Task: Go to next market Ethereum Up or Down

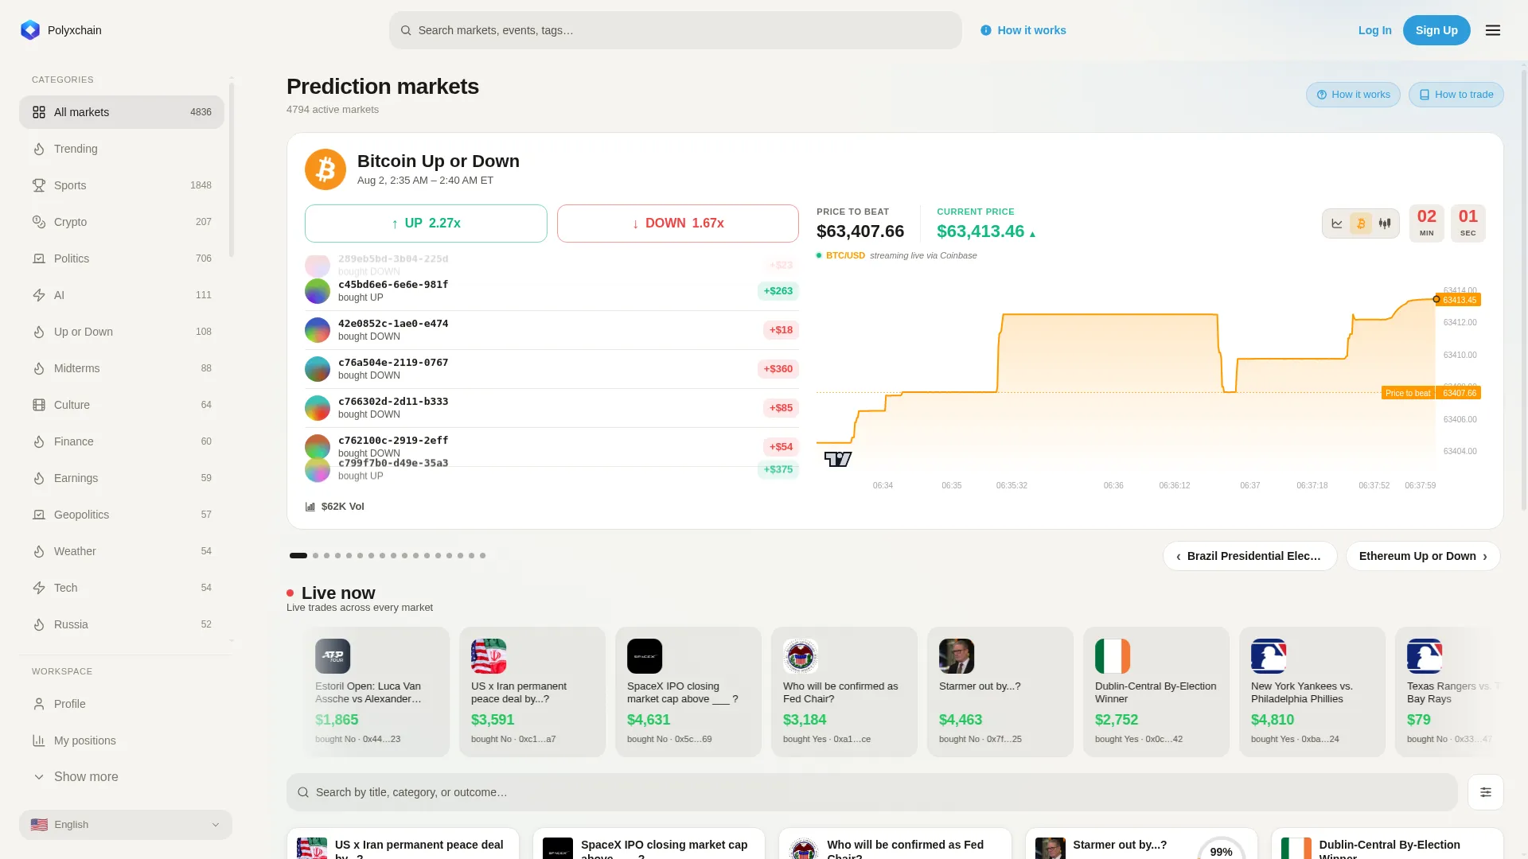Action: click(x=1423, y=556)
